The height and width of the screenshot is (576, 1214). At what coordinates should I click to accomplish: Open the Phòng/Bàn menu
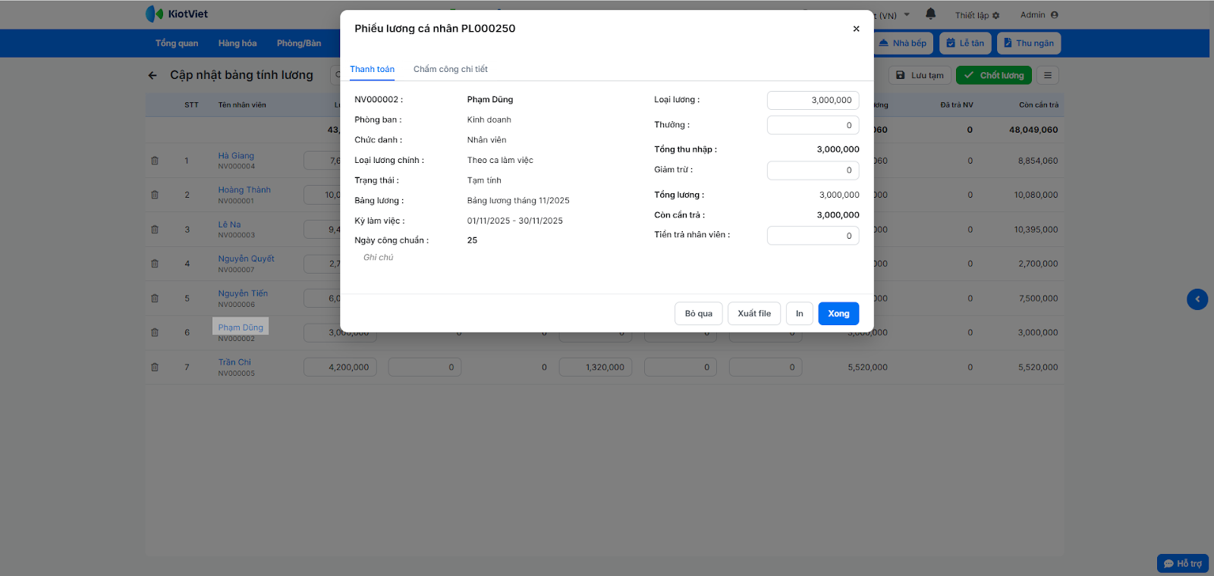click(x=299, y=43)
